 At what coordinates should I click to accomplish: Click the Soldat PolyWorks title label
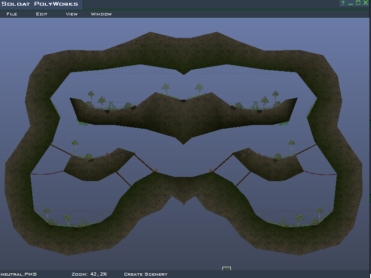point(40,4)
